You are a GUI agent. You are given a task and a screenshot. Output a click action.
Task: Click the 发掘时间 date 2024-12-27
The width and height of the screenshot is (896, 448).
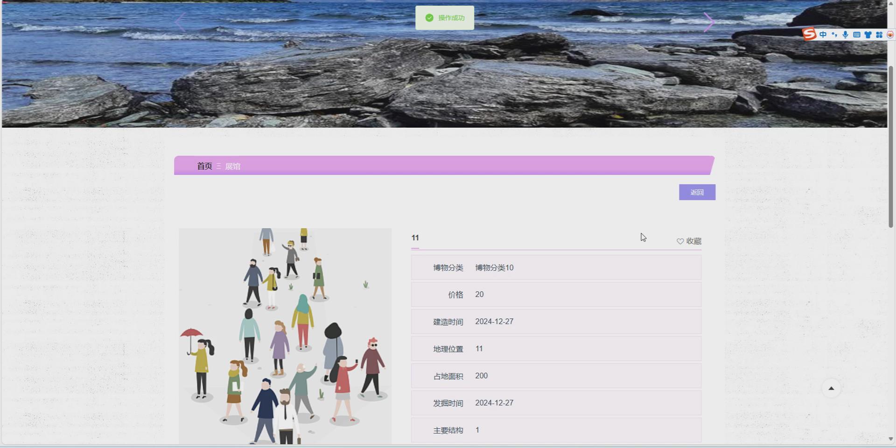tap(494, 403)
